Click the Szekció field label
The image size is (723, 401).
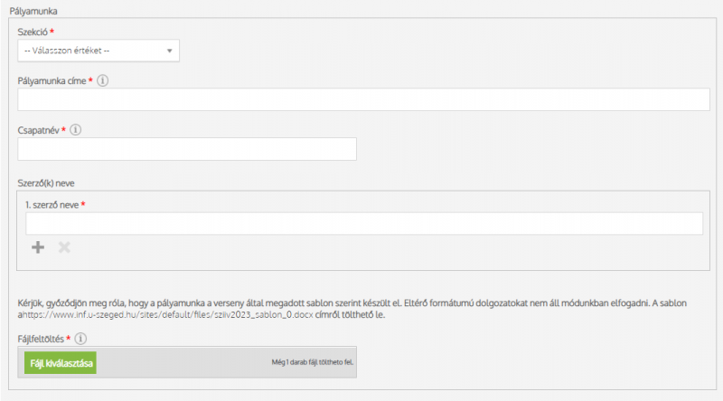[33, 32]
